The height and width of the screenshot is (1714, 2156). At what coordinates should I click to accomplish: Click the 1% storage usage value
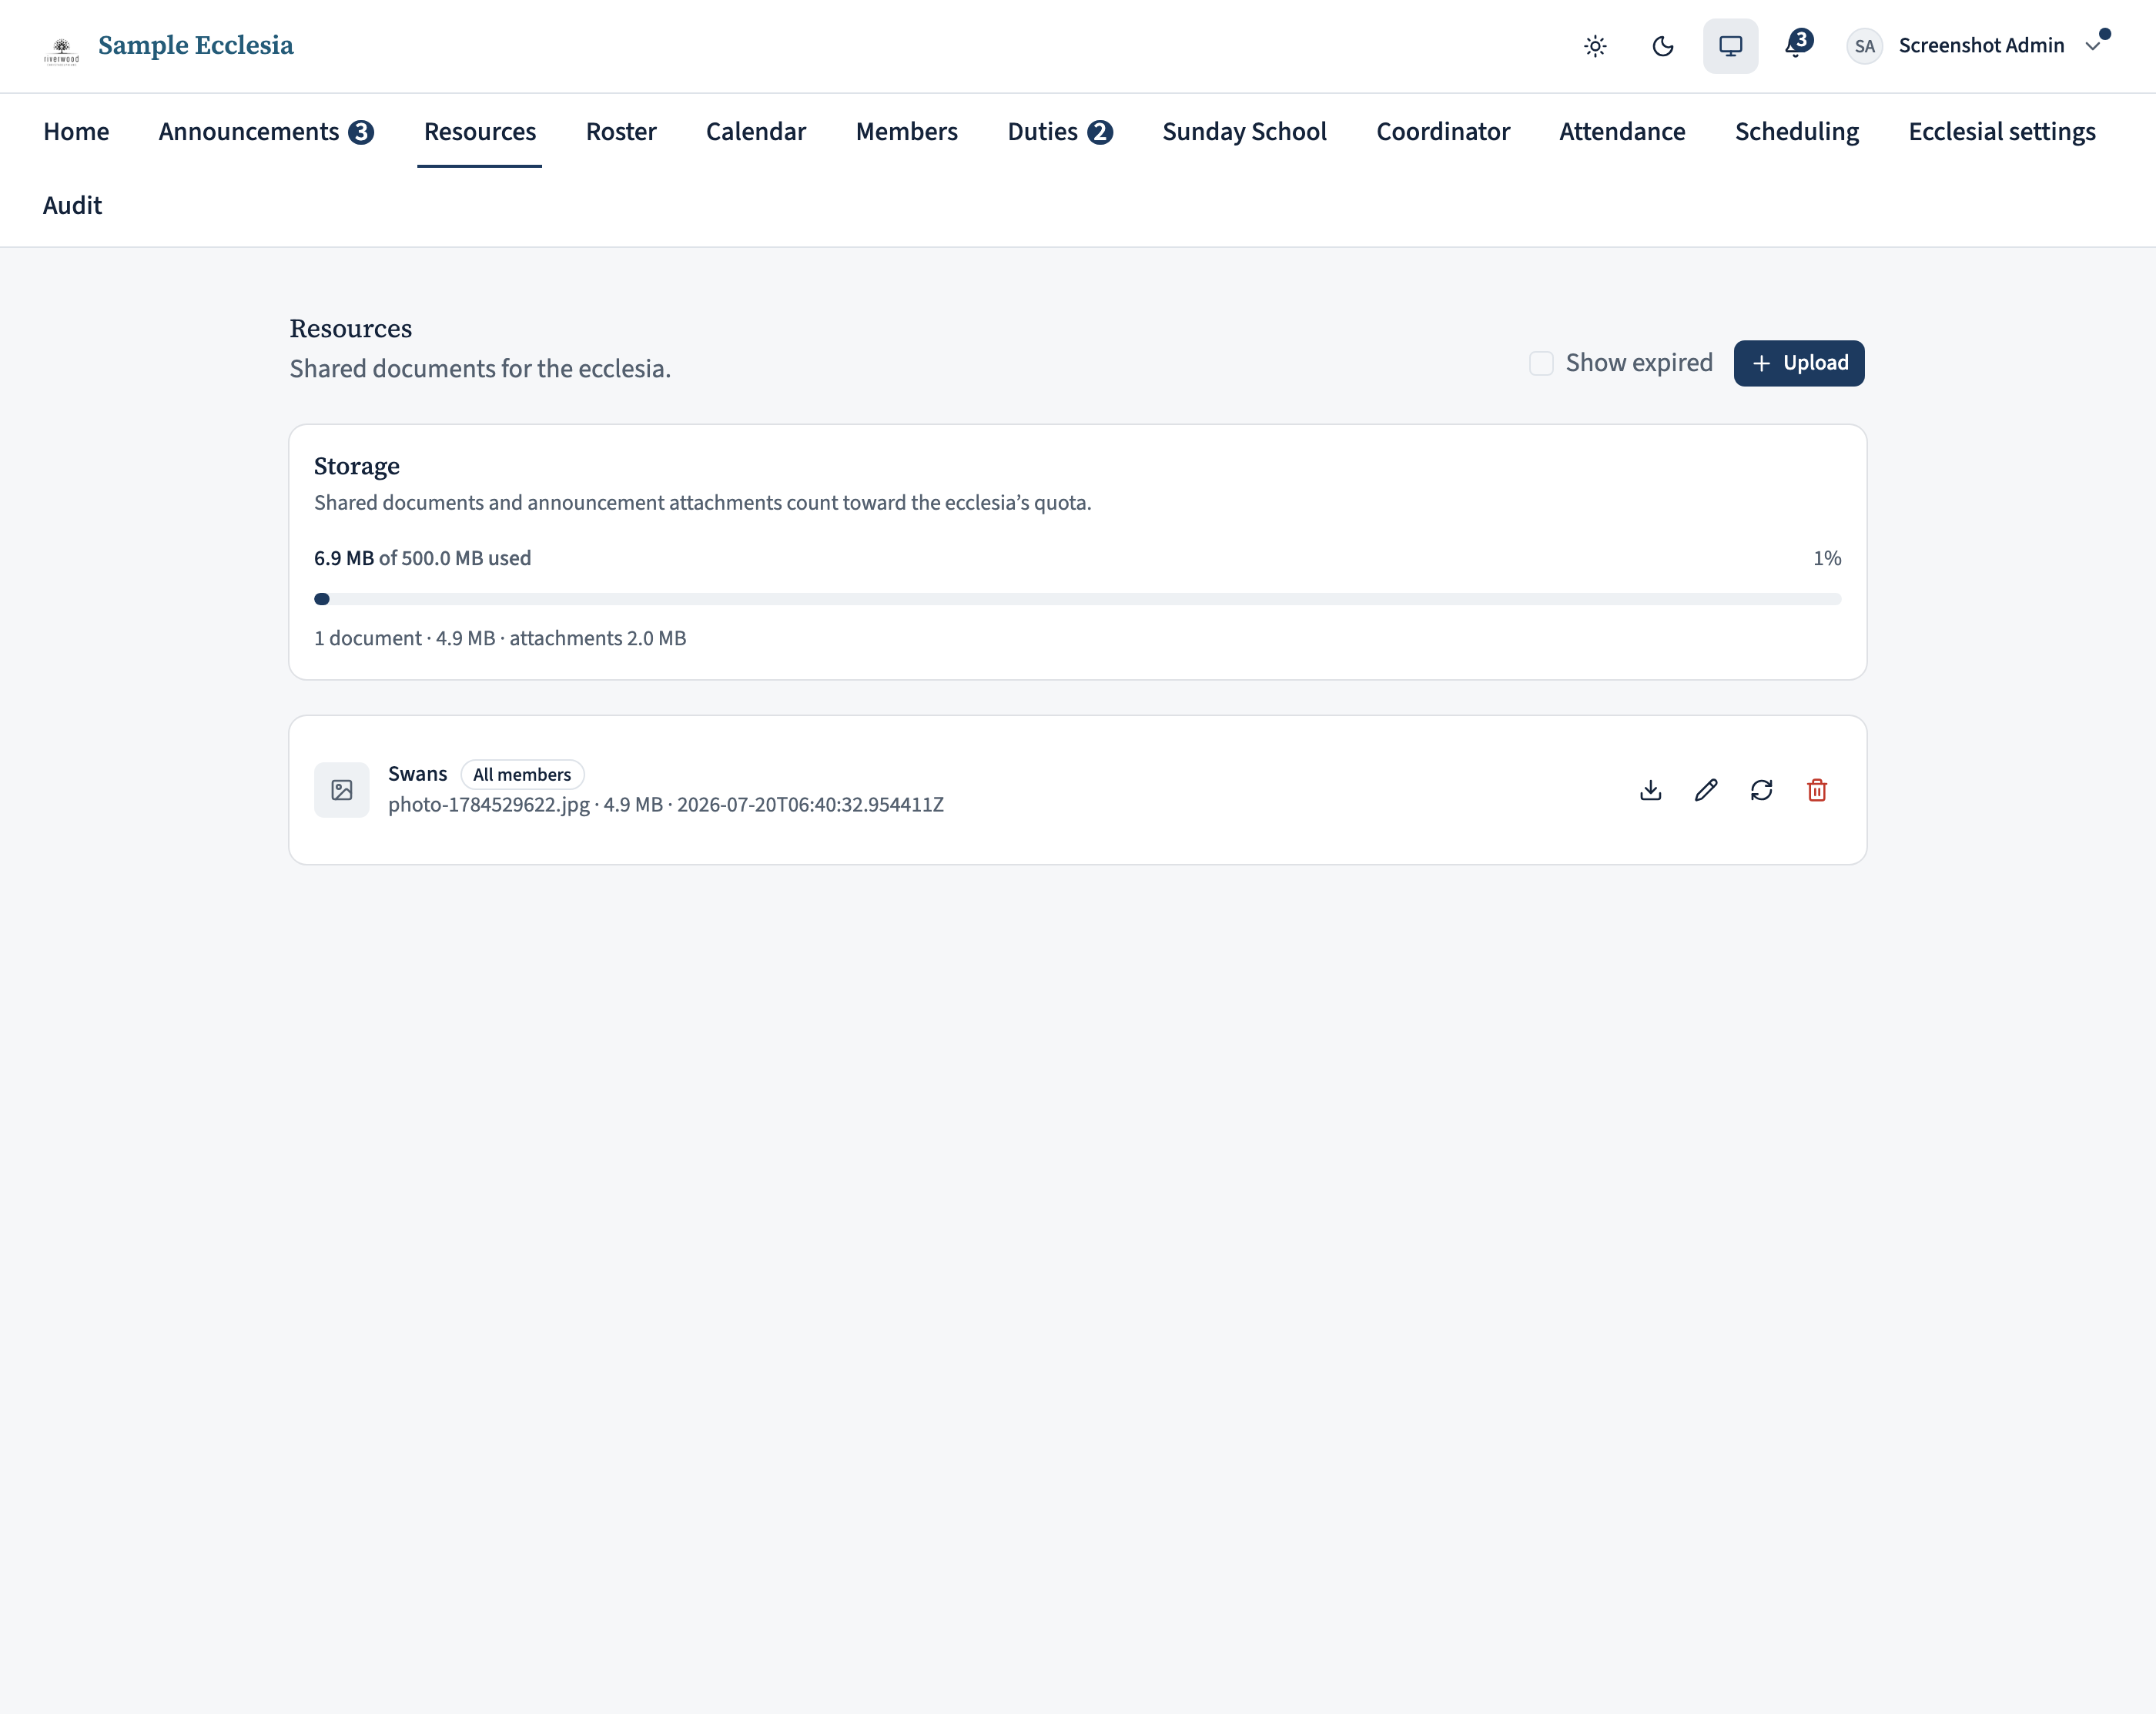click(x=1827, y=558)
